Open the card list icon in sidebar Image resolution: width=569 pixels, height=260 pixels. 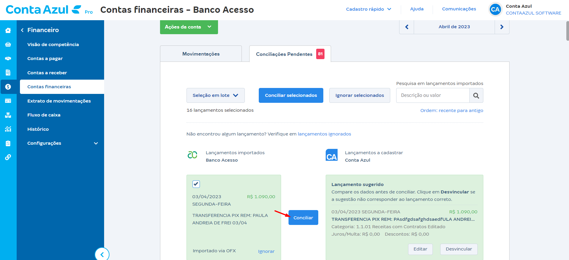[x=8, y=101]
